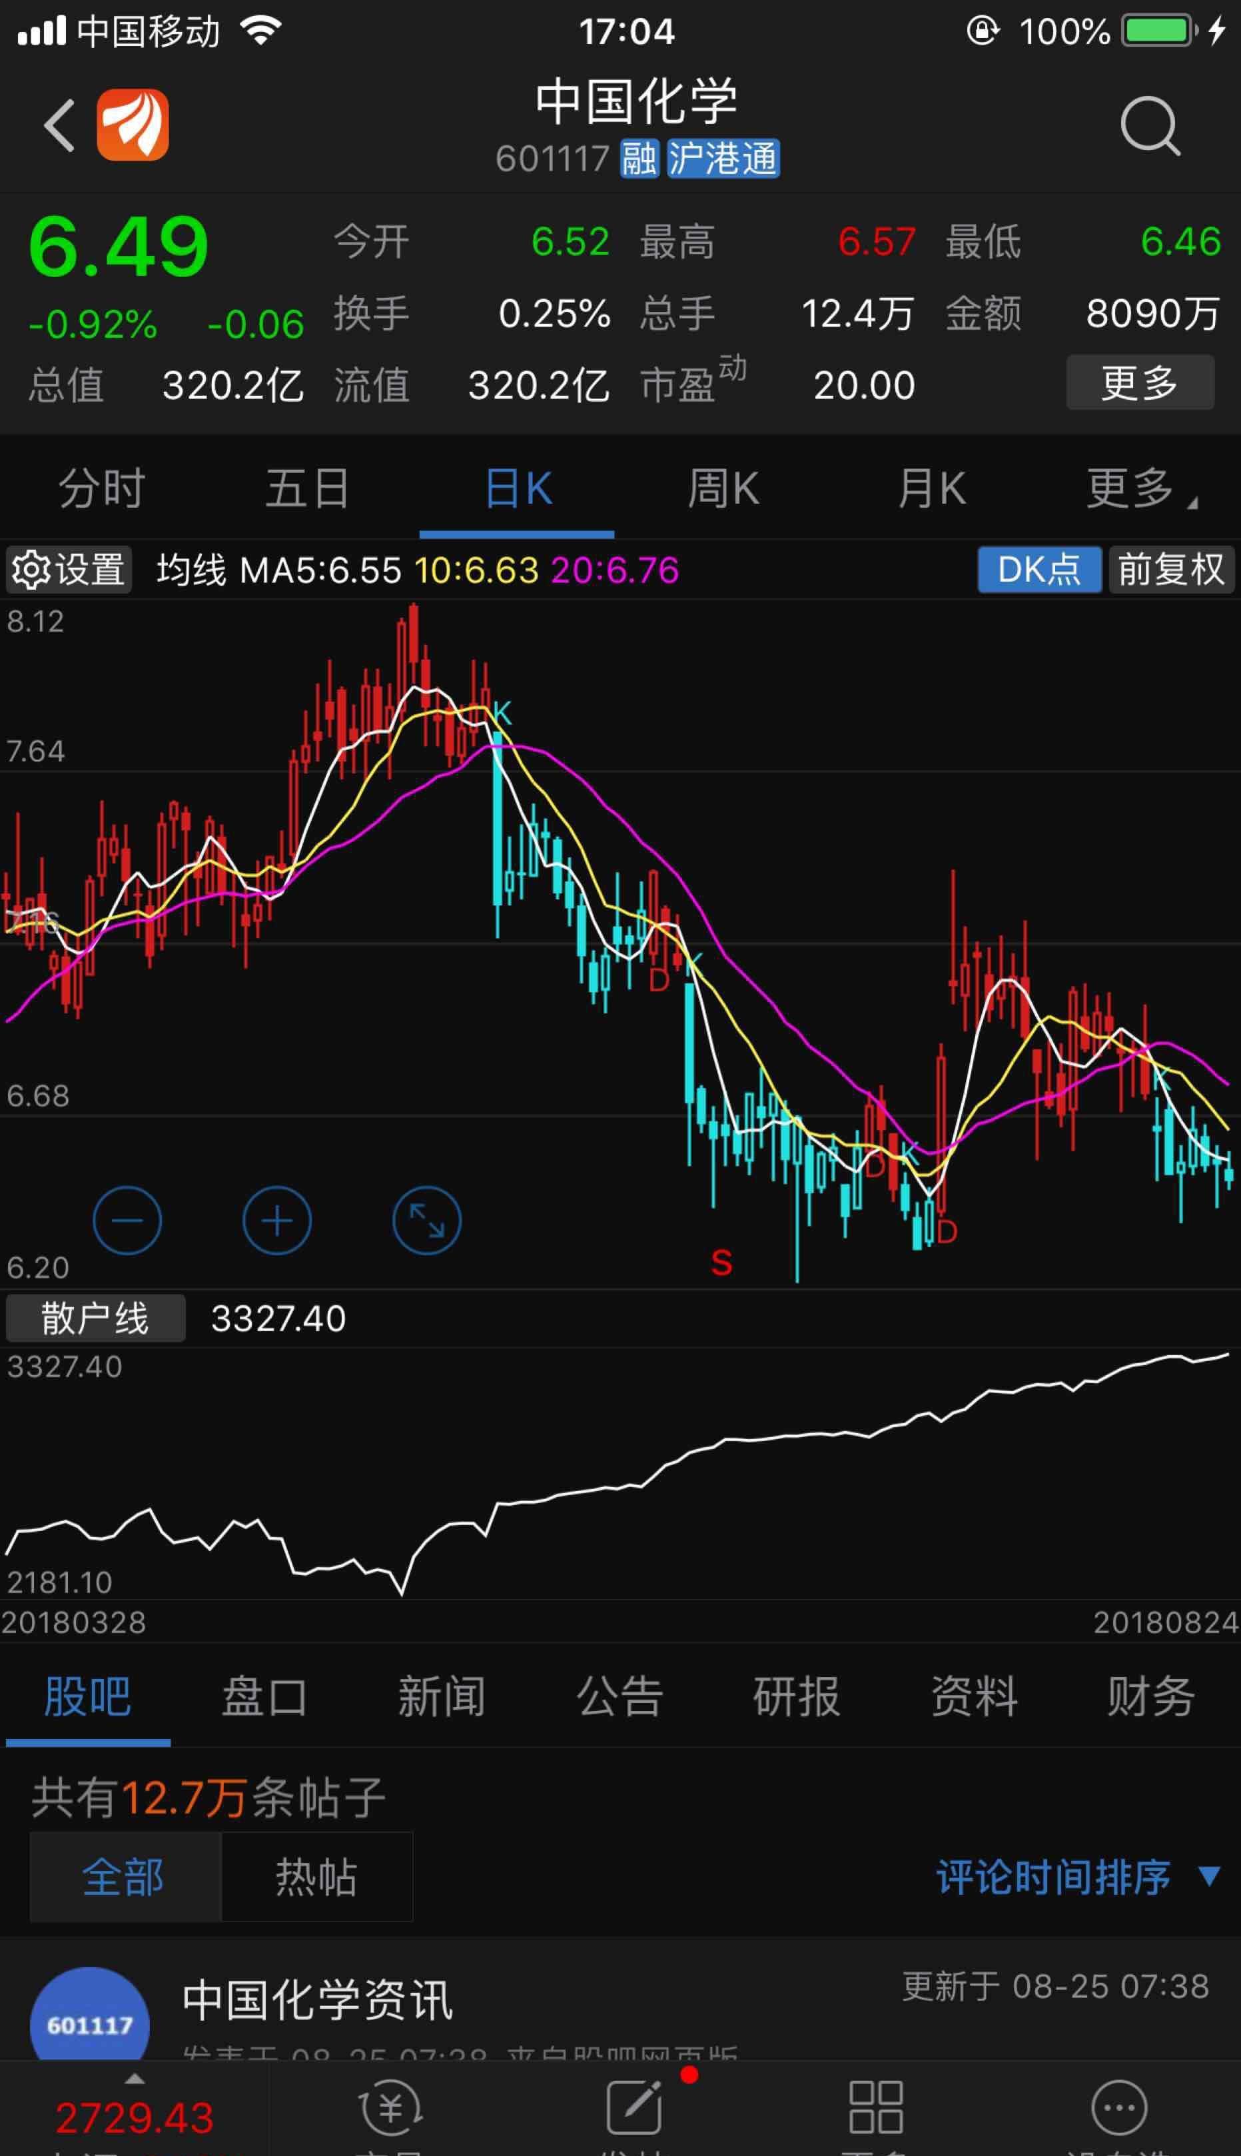Open the stock search magnifier
1241x2156 pixels.
[x=1150, y=125]
